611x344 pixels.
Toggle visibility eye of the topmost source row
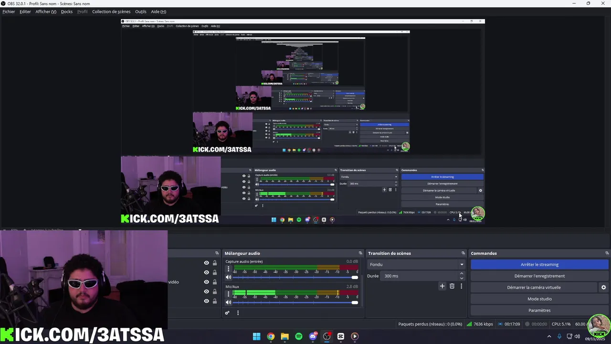click(206, 263)
